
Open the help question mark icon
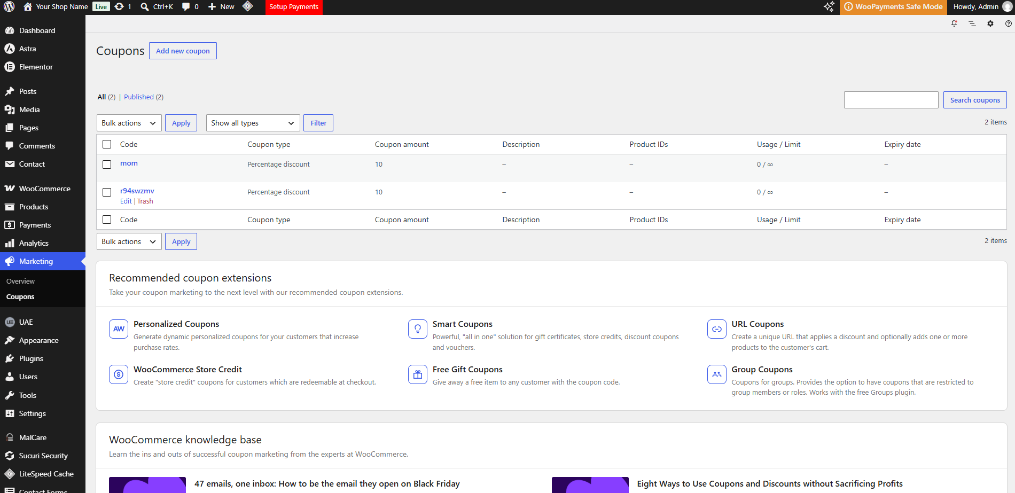click(1009, 24)
